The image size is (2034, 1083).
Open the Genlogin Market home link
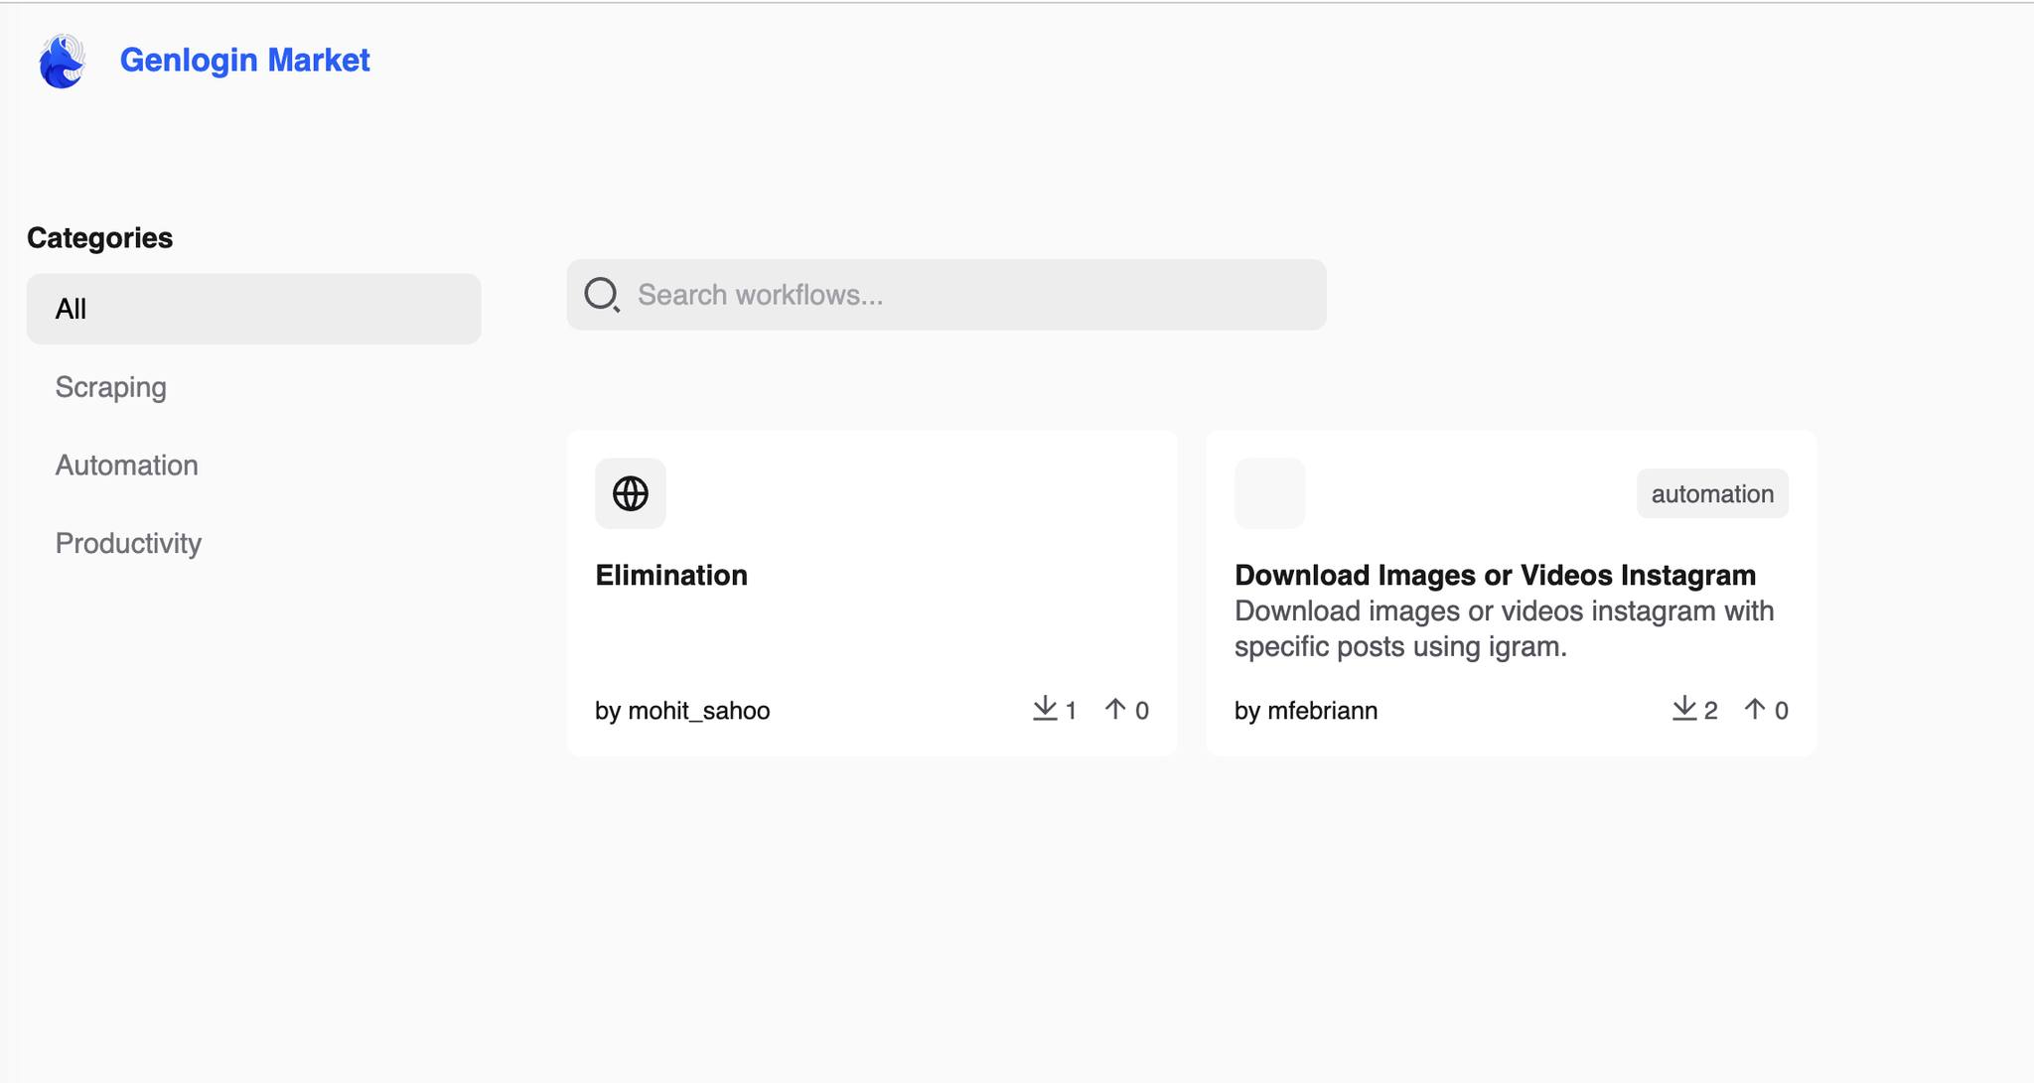point(244,61)
